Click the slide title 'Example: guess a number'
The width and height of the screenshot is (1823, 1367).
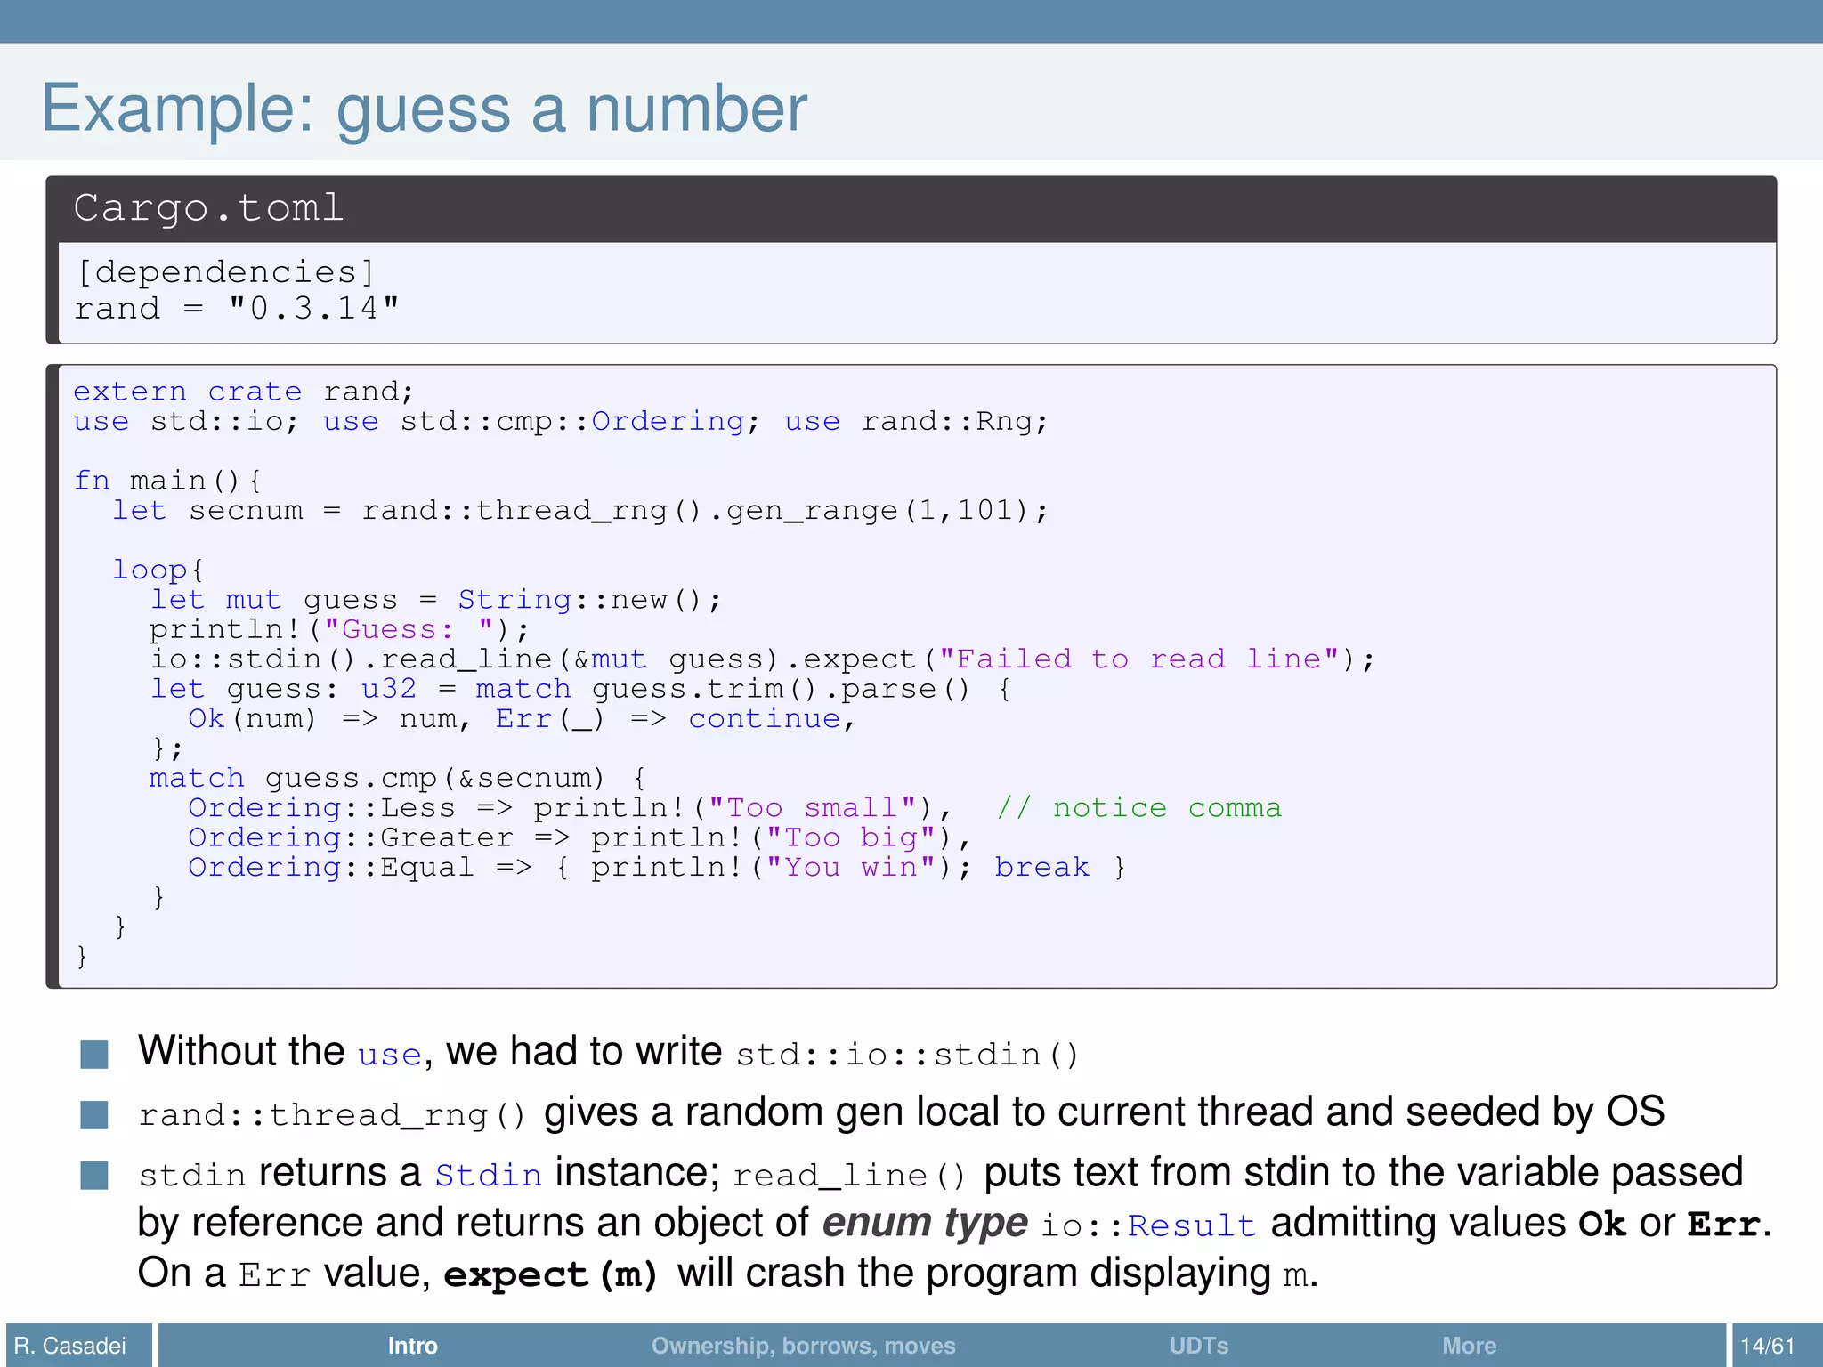pos(424,109)
